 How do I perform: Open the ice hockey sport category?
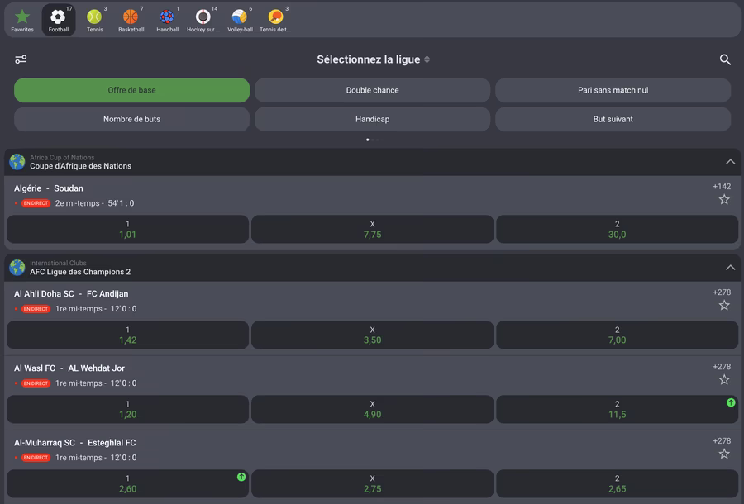[x=203, y=20]
